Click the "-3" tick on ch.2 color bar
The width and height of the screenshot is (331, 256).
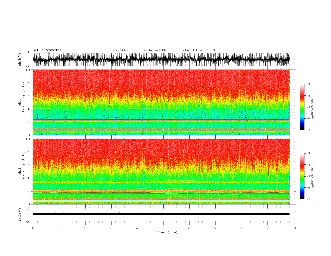(x=308, y=154)
